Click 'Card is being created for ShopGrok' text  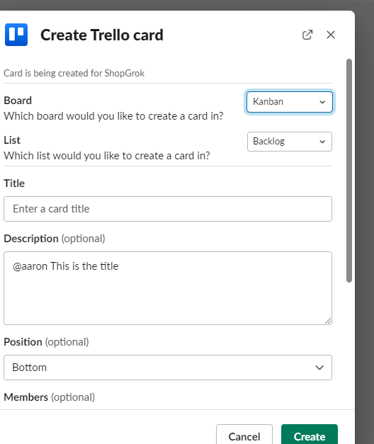click(x=74, y=74)
